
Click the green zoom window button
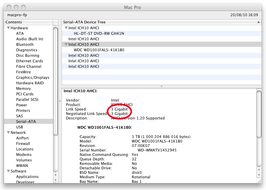click(23, 7)
